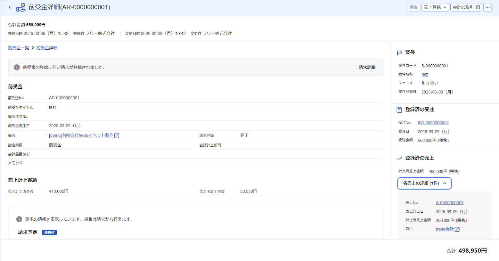499x261 pixels.
Task: Click info icon in the 請求 registration notice
Action: (x=17, y=67)
